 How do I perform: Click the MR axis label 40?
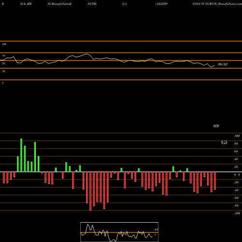236,159
